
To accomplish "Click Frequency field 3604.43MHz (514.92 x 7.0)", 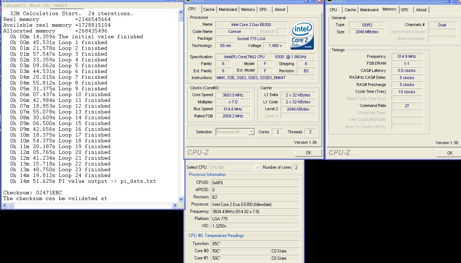I will click(255, 212).
